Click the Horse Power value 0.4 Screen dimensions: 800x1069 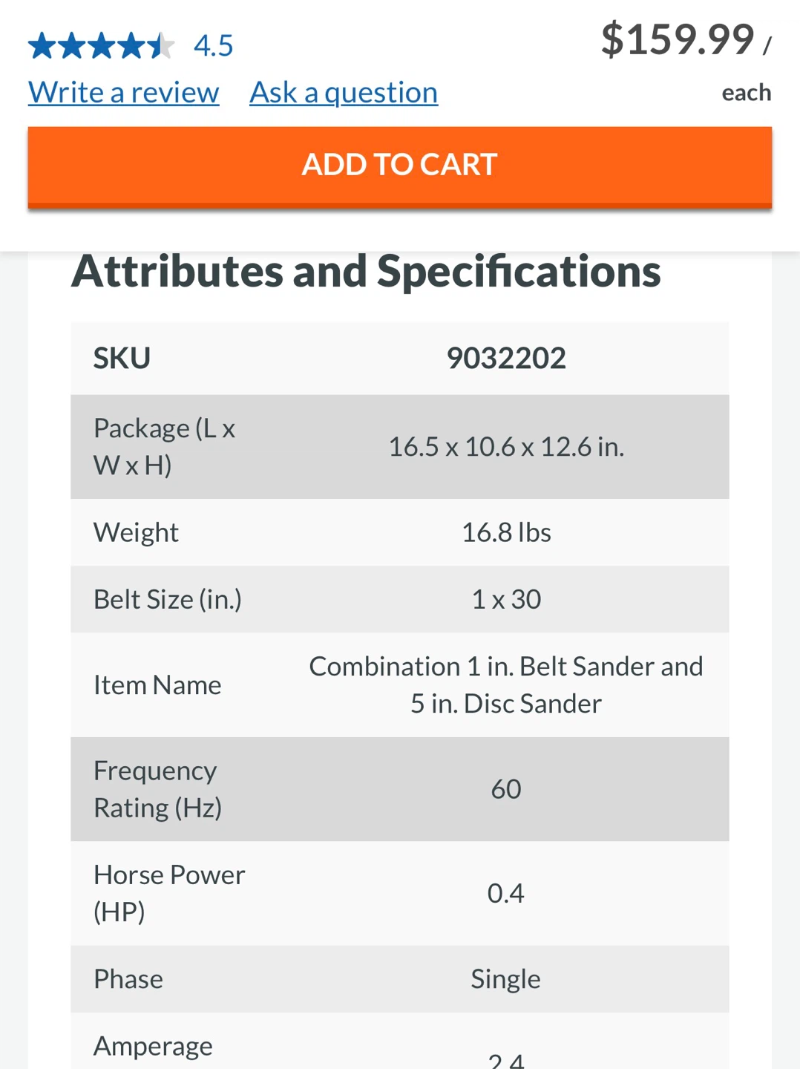point(506,893)
